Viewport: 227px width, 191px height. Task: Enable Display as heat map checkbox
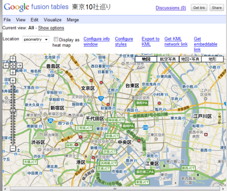click(x=55, y=39)
